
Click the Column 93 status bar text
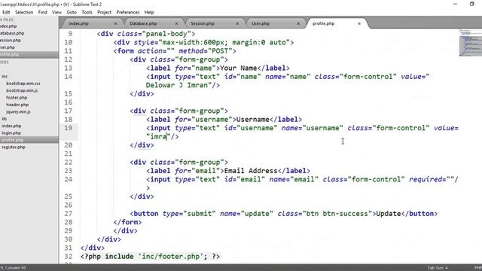click(15, 268)
